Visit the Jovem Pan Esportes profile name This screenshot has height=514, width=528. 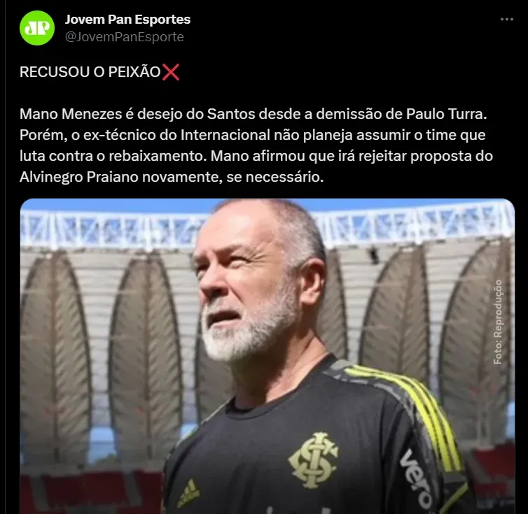[127, 20]
